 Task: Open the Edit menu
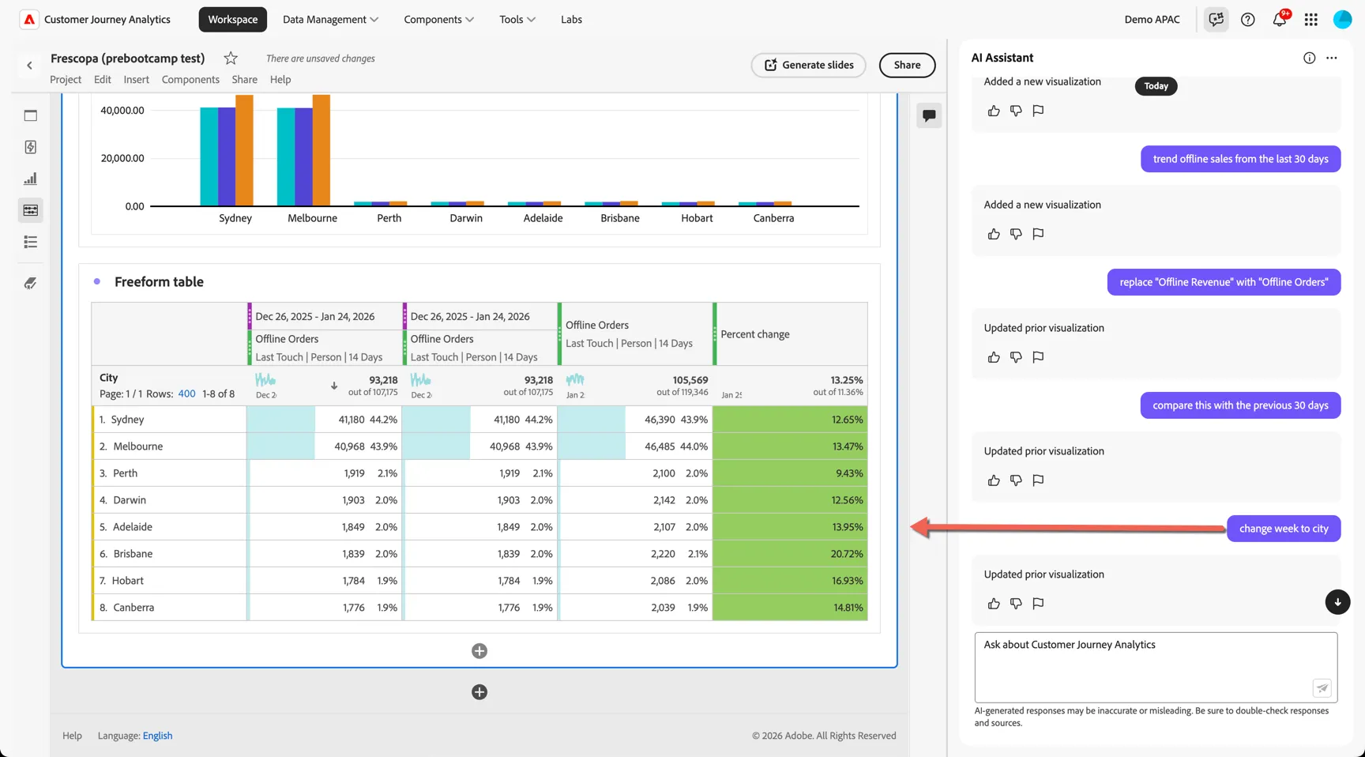(103, 79)
